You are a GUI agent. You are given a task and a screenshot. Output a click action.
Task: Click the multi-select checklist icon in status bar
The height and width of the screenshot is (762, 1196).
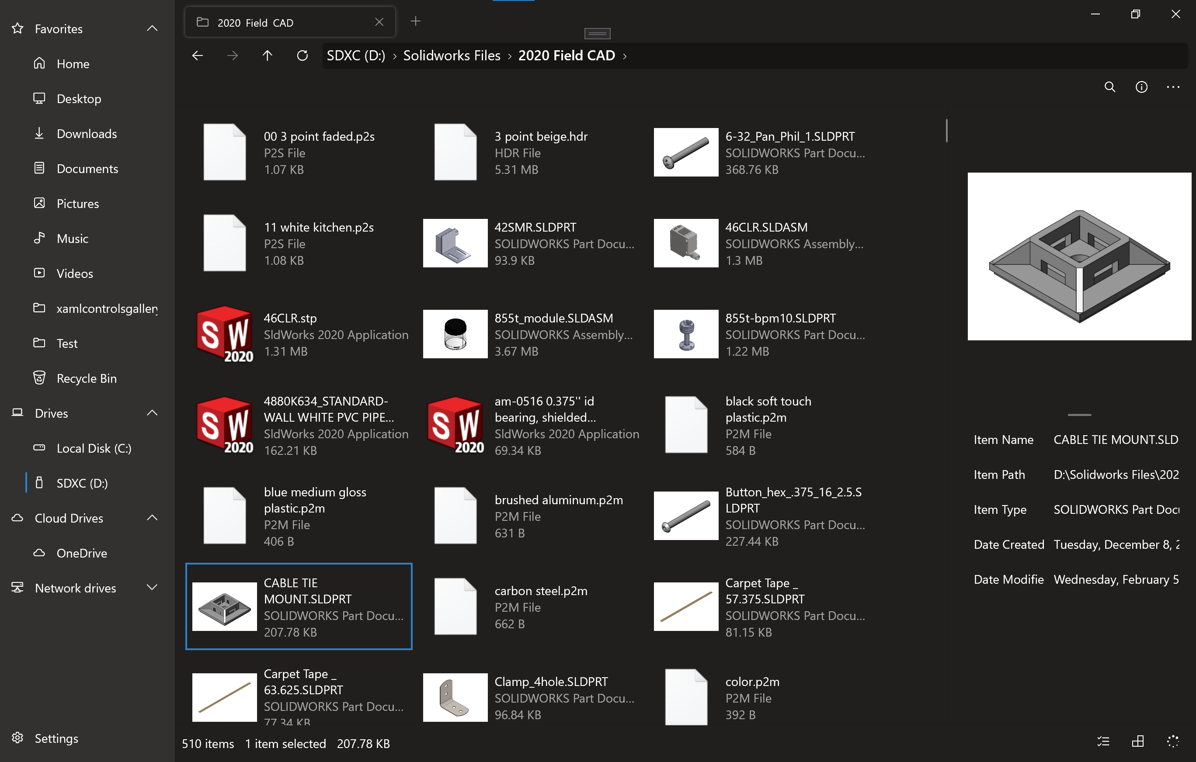1103,741
